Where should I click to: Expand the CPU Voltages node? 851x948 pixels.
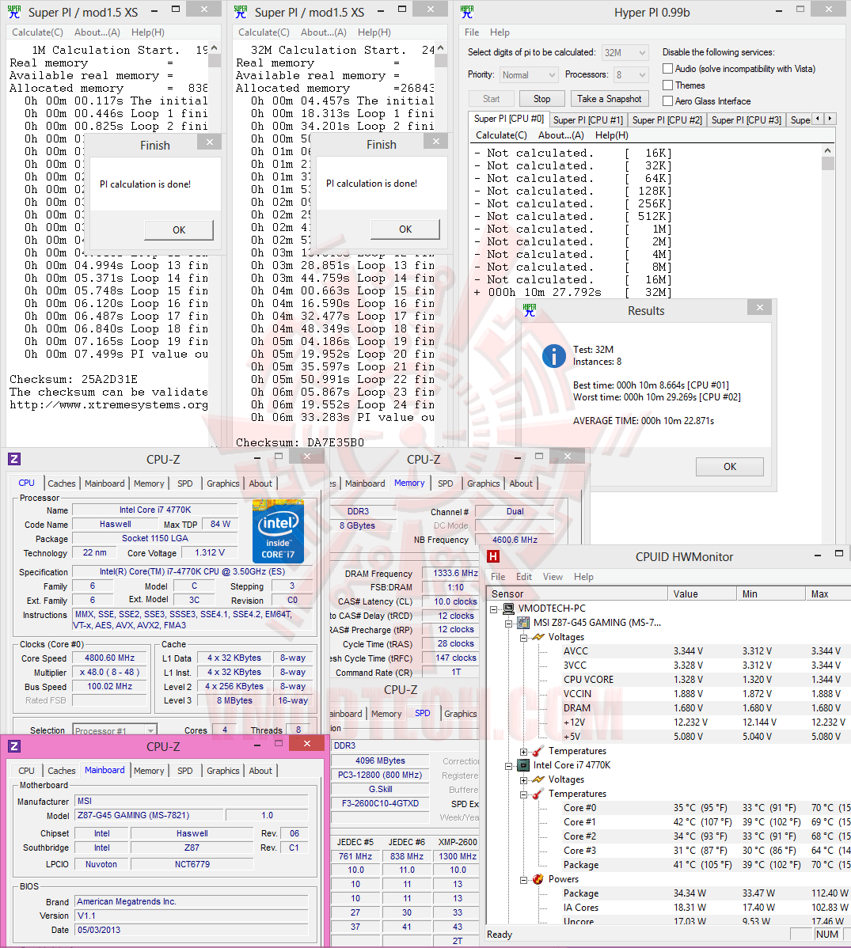[x=523, y=780]
